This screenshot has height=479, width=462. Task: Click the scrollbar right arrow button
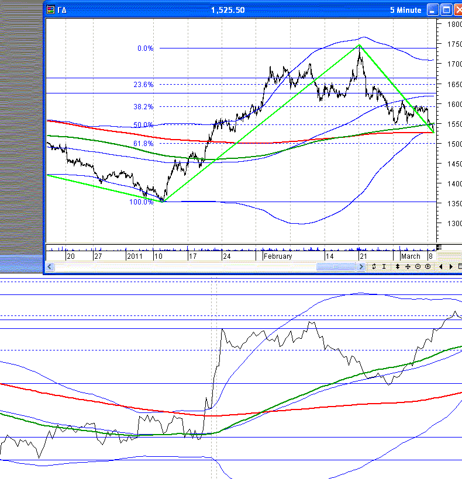(x=361, y=266)
